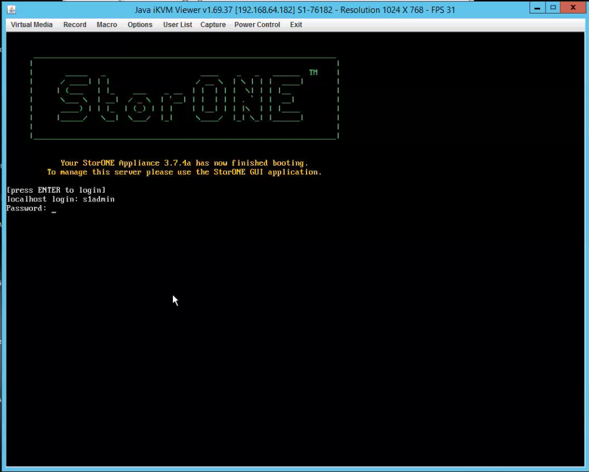Select the Exit menu

pyautogui.click(x=295, y=25)
